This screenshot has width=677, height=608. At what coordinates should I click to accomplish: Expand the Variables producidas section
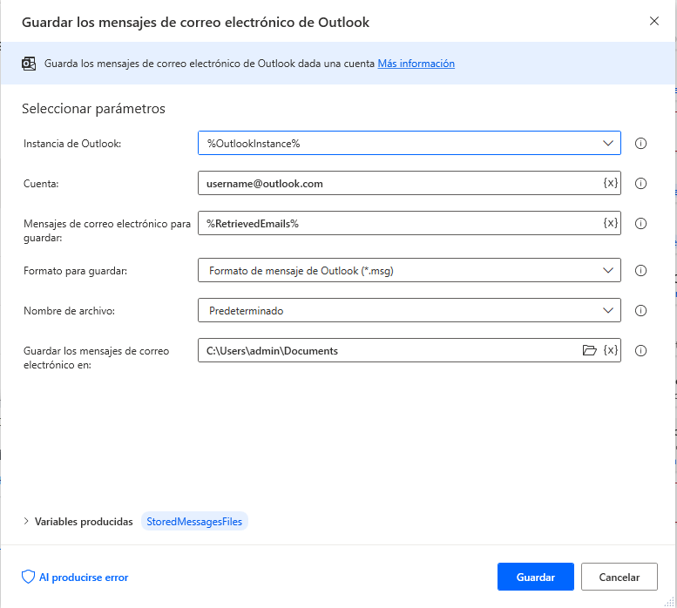click(26, 521)
